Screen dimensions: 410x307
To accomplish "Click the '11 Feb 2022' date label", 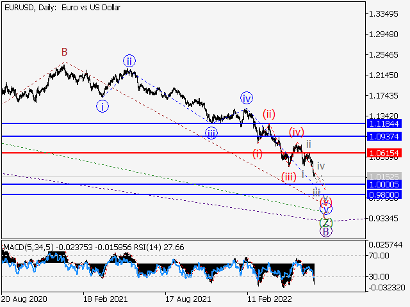I will point(269,299).
